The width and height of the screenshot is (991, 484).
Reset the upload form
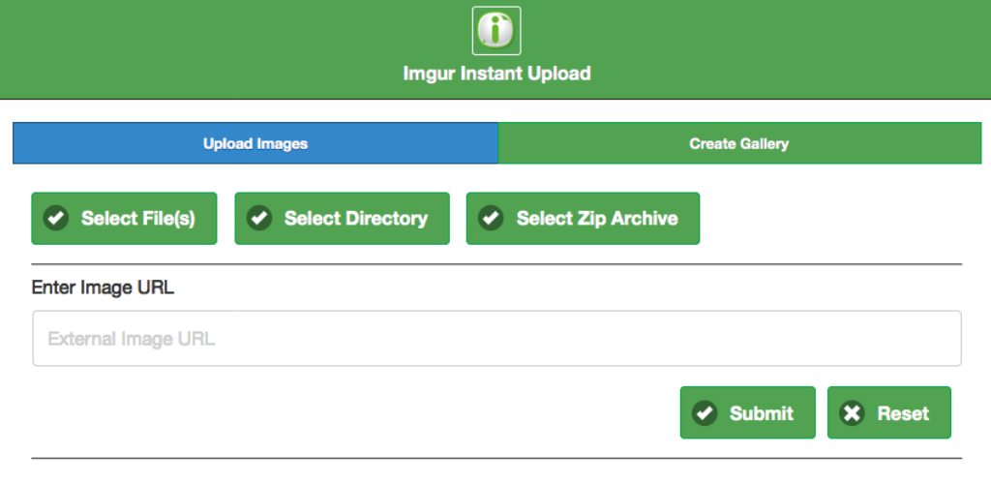889,413
